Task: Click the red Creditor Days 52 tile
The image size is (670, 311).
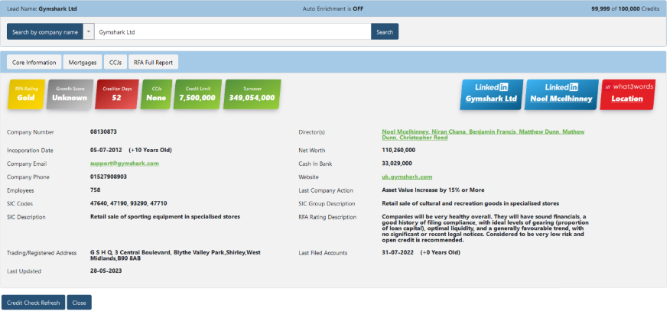Action: pos(117,94)
